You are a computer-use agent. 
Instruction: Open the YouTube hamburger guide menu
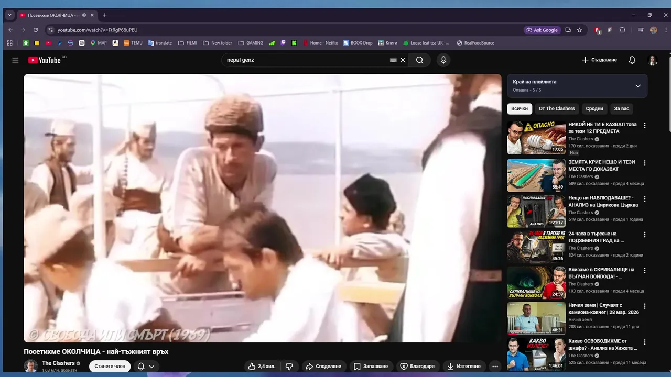tap(15, 60)
